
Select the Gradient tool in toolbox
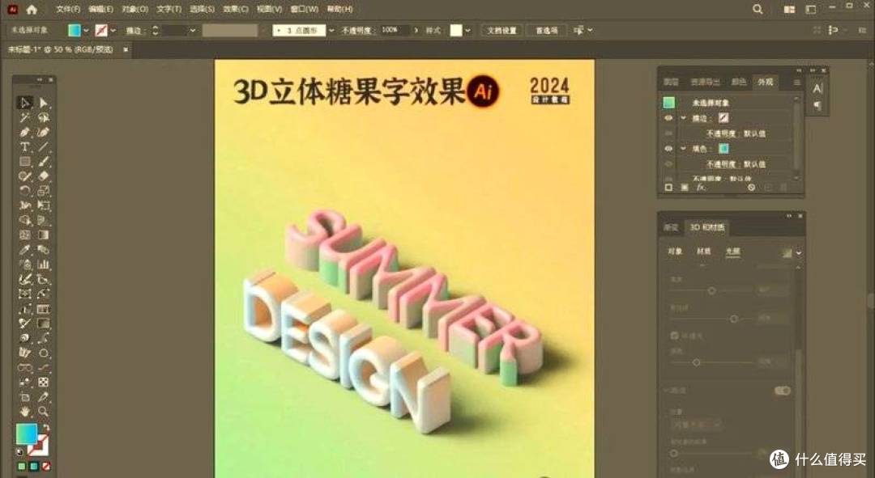(44, 235)
